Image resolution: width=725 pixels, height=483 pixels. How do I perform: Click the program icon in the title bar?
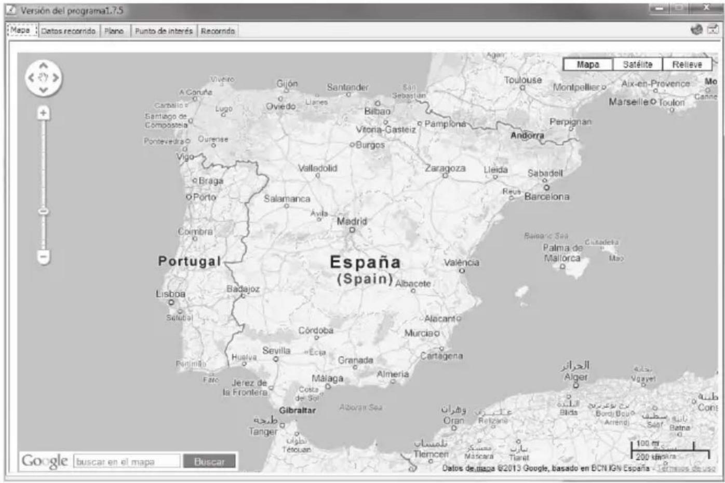tap(11, 10)
